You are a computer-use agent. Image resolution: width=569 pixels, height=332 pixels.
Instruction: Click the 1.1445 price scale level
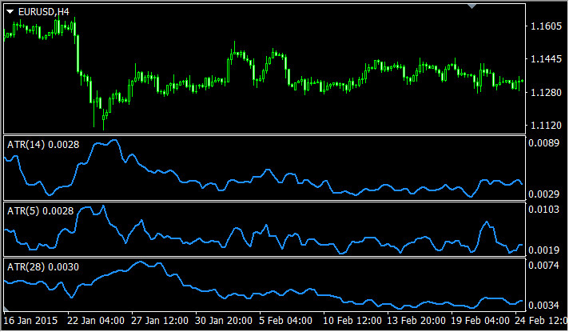point(546,59)
